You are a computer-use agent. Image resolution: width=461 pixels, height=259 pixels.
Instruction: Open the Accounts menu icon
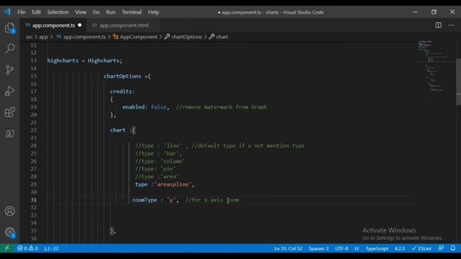[9, 211]
